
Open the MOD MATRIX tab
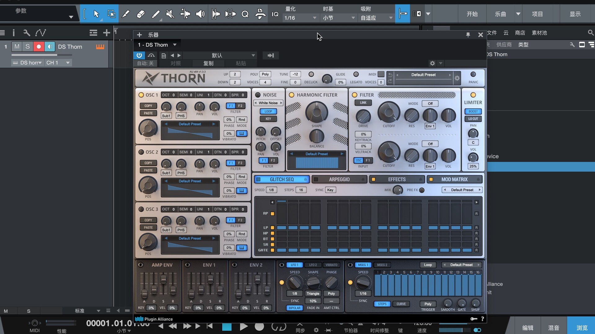coord(454,179)
